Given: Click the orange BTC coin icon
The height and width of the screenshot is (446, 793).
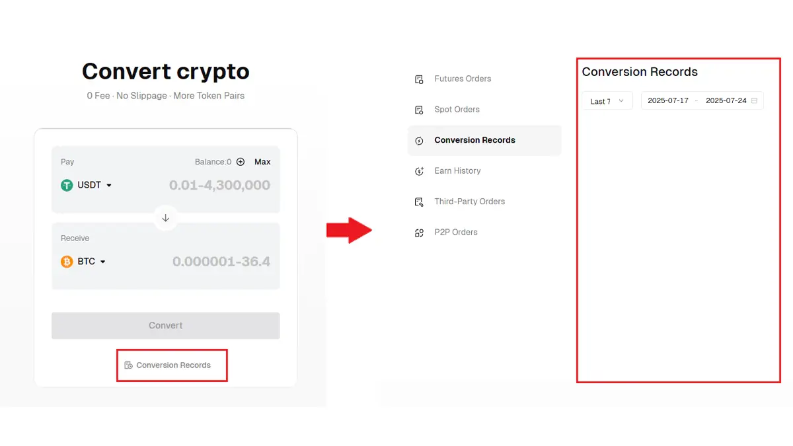Looking at the screenshot, I should [67, 262].
